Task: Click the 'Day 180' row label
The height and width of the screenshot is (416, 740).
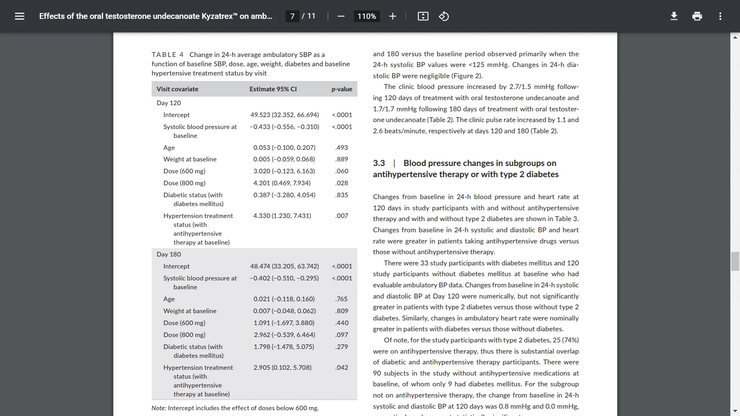Action: (x=169, y=254)
